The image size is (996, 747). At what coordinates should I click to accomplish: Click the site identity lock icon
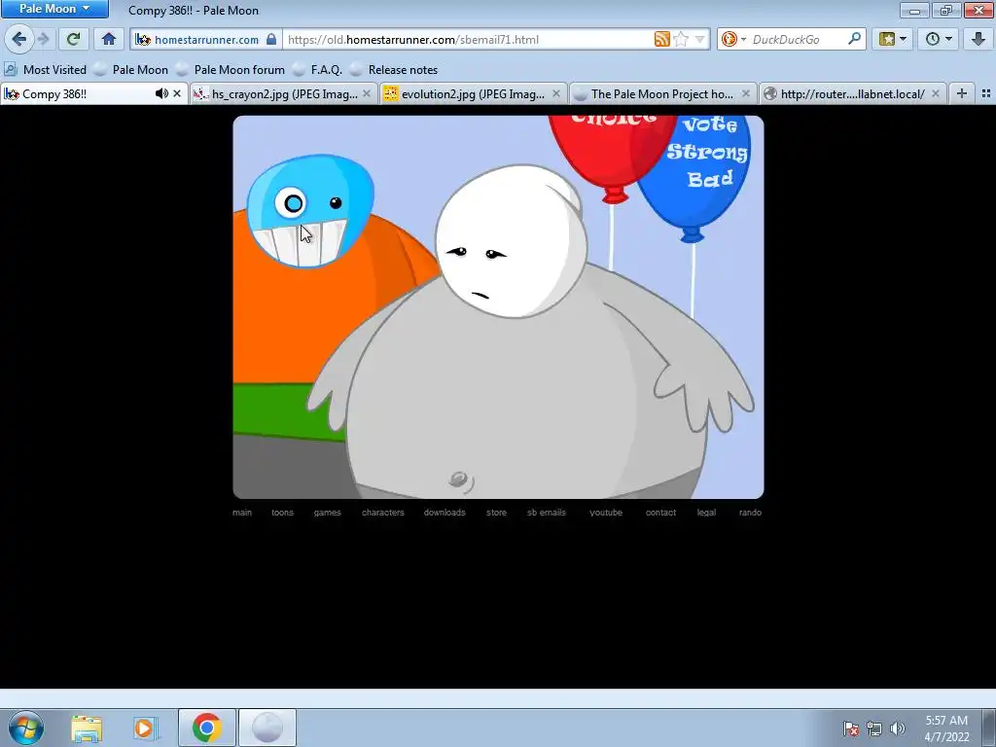[271, 39]
